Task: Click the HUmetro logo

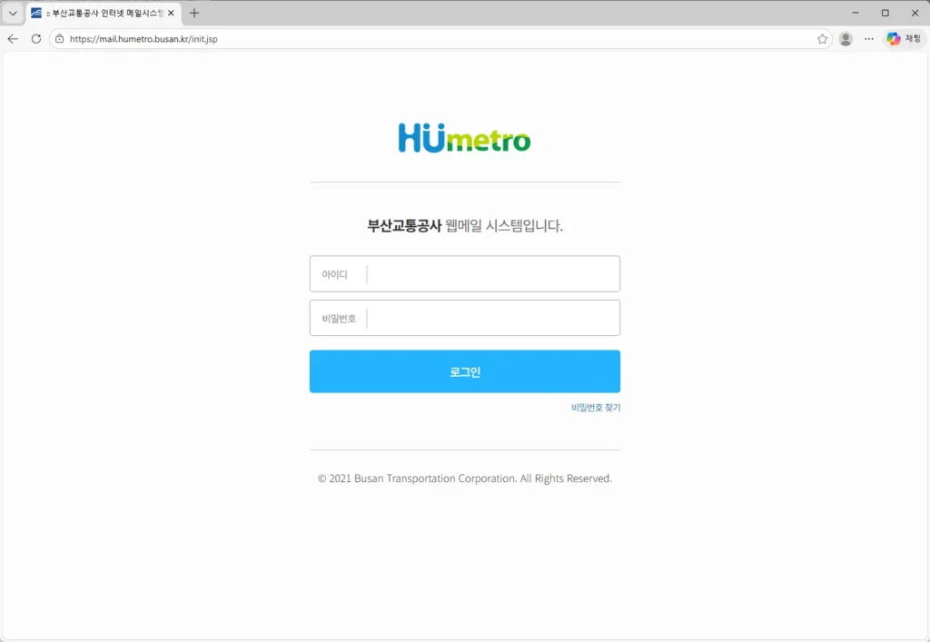Action: point(464,139)
